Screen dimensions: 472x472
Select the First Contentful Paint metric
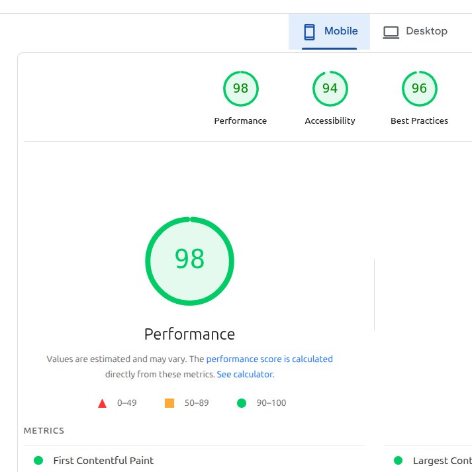pos(103,461)
